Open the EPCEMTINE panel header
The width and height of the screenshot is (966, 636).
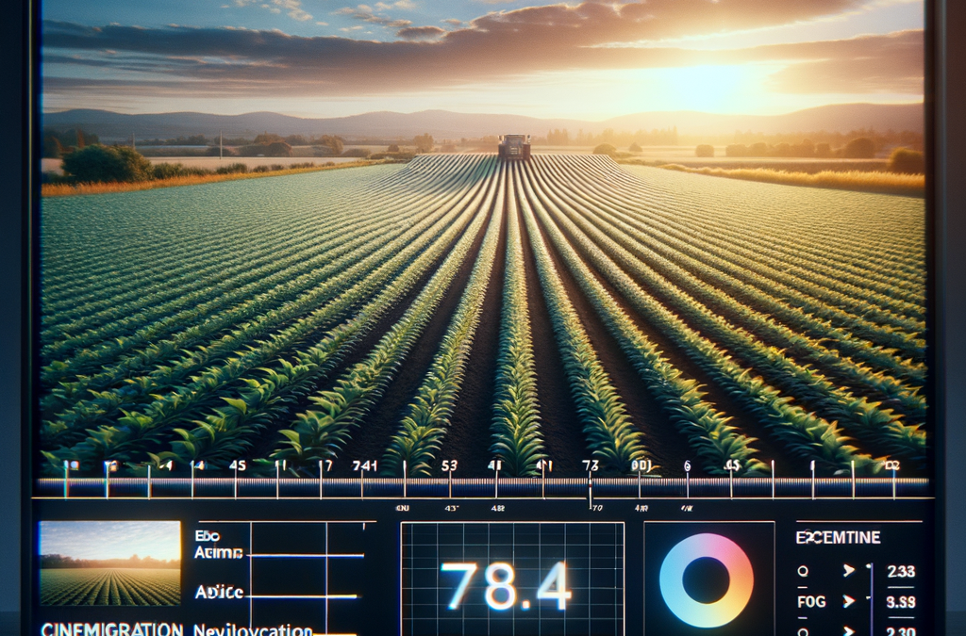pyautogui.click(x=838, y=538)
